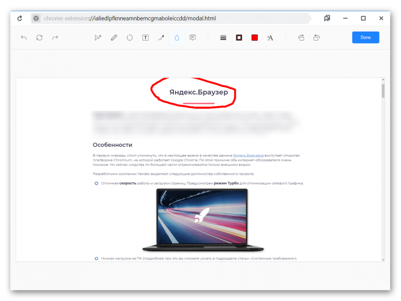This screenshot has height=301, width=401.
Task: Click the bookmarks icon in the title bar
Action: [x=327, y=18]
